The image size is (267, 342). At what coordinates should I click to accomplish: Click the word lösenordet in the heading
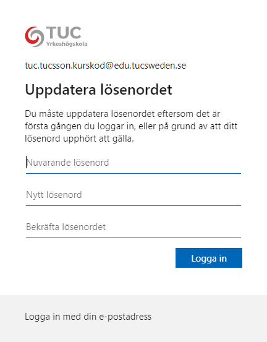136,90
